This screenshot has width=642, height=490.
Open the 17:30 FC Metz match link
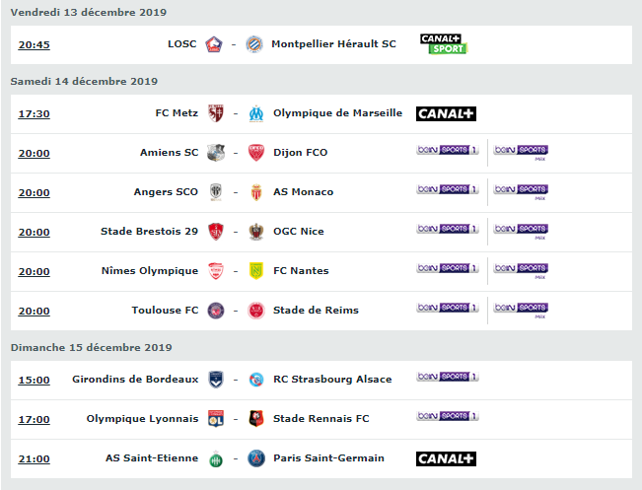(x=34, y=113)
